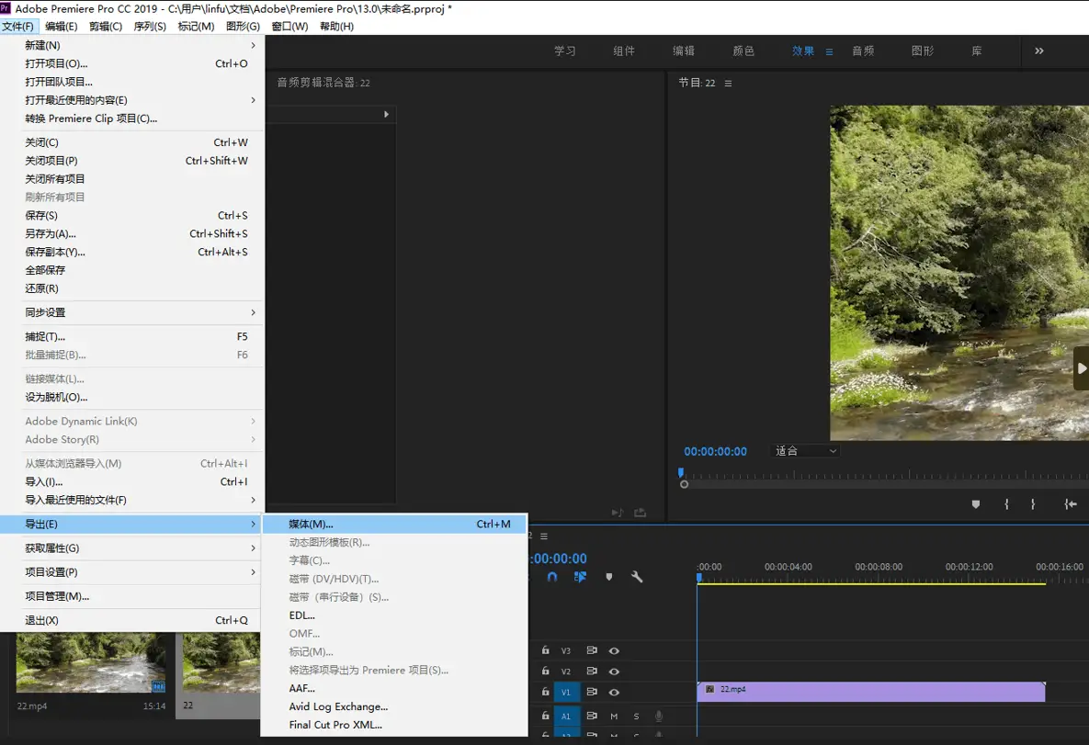Viewport: 1089px width, 745px height.
Task: Click the program monitor timecode 00:00:00:00
Action: coord(715,451)
